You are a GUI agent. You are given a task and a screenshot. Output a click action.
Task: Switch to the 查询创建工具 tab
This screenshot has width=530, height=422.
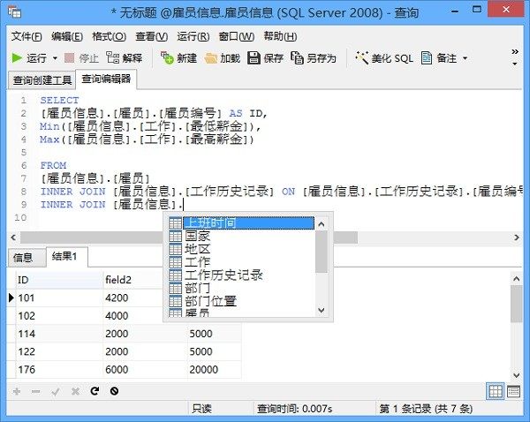pyautogui.click(x=42, y=79)
